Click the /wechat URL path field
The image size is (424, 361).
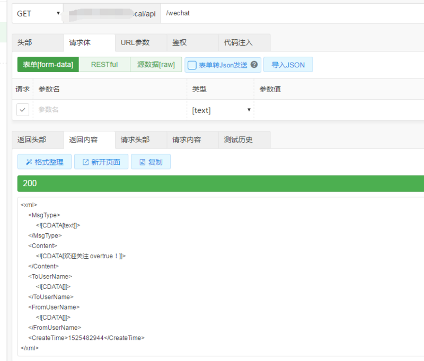[291, 13]
